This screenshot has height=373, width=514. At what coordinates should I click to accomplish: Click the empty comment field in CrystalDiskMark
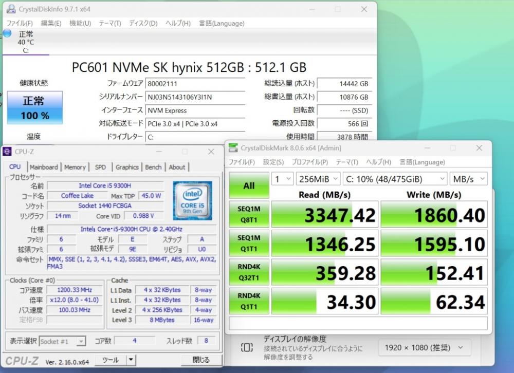click(358, 323)
